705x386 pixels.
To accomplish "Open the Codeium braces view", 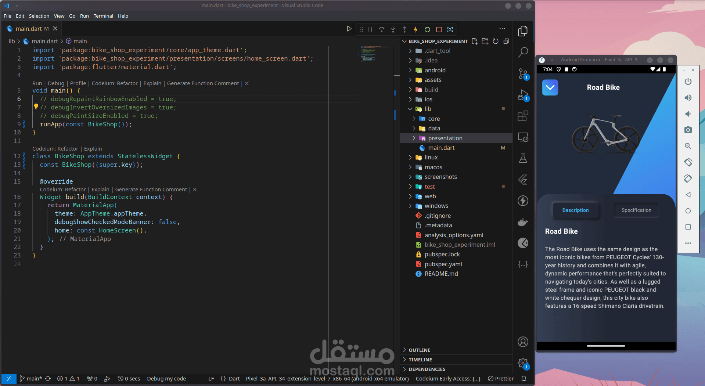I will (x=523, y=264).
